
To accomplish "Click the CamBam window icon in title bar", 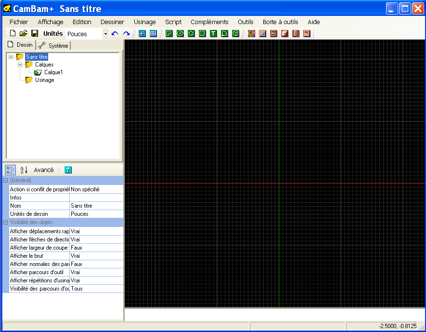I will 7,8.
